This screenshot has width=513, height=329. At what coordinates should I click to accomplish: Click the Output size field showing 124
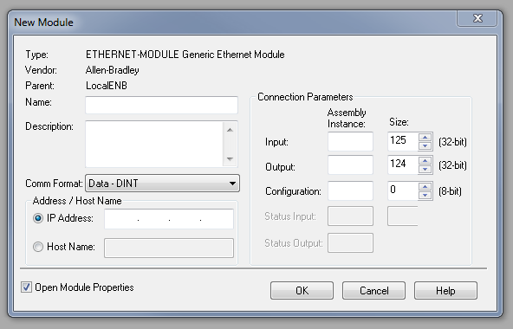coord(403,165)
